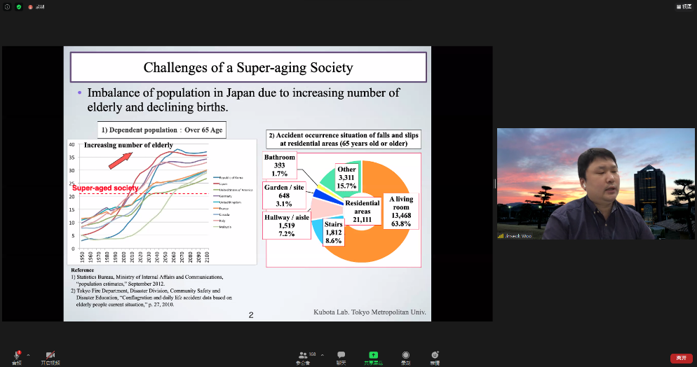Start recording with the record icon
This screenshot has width=697, height=367.
(405, 356)
